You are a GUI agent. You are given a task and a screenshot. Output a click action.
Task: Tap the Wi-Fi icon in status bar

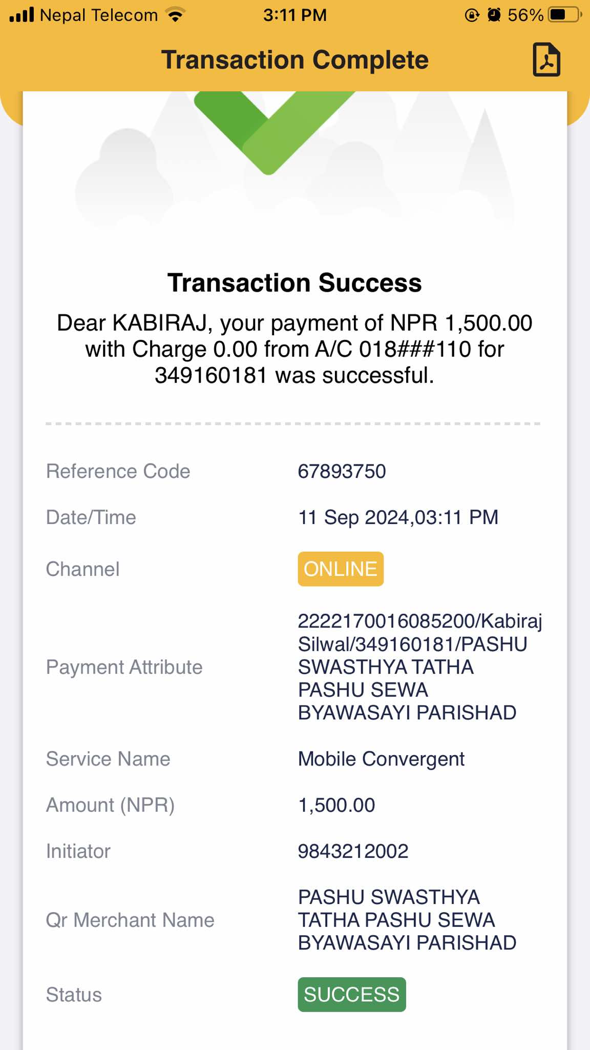click(x=176, y=15)
